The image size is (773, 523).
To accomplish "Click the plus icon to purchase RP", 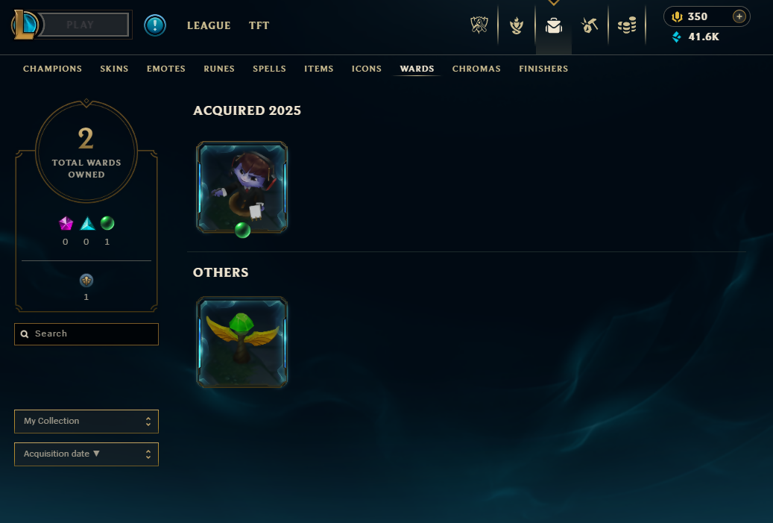I will [x=739, y=16].
